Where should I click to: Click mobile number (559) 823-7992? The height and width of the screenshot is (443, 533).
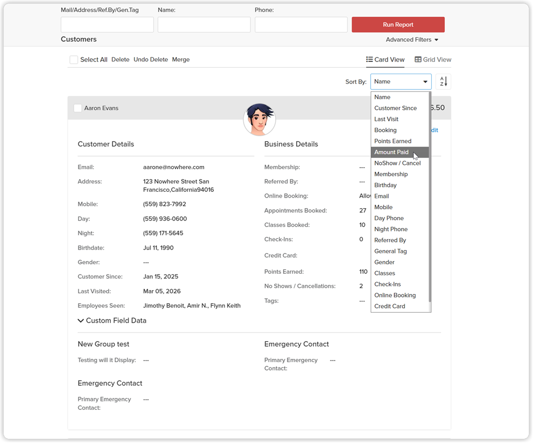point(164,204)
